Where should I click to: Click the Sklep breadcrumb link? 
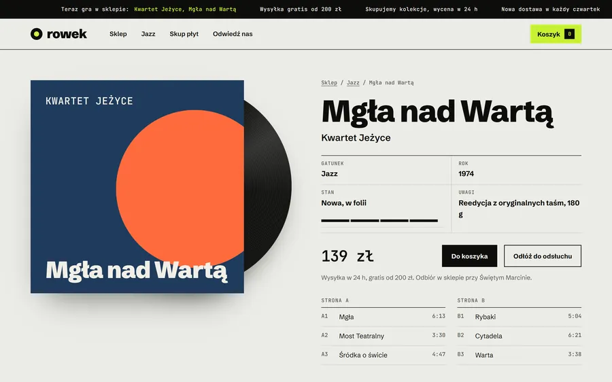[329, 83]
